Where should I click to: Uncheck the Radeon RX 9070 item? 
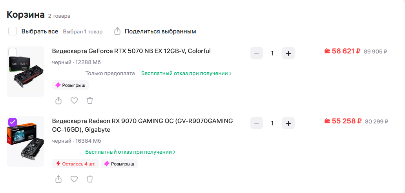pyautogui.click(x=13, y=122)
